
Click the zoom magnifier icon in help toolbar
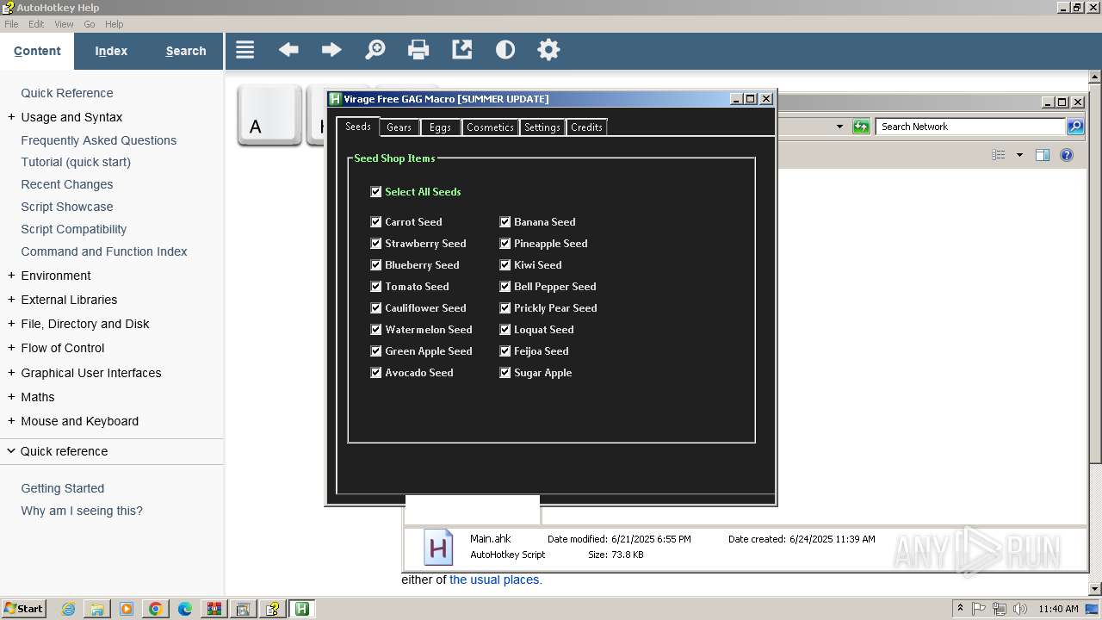tap(375, 50)
